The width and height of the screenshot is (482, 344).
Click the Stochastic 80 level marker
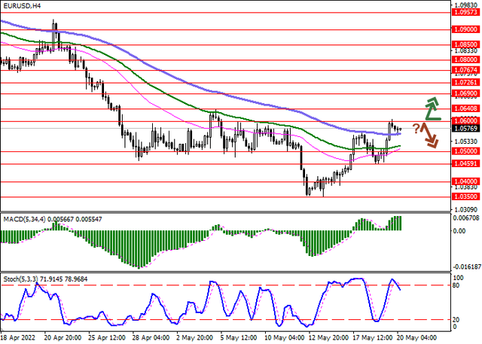456,285
